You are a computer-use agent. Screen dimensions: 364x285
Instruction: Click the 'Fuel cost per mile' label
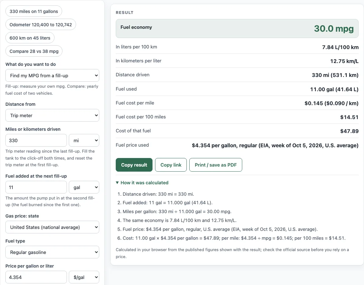coord(135,103)
